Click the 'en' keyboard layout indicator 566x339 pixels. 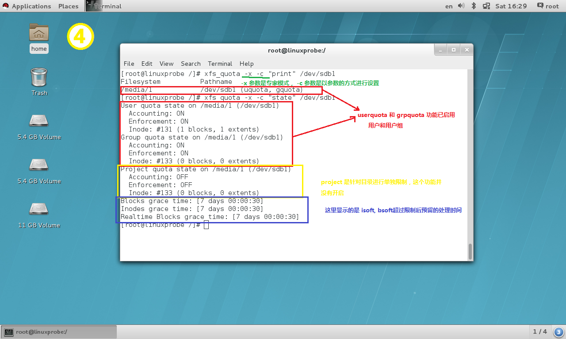tap(448, 6)
